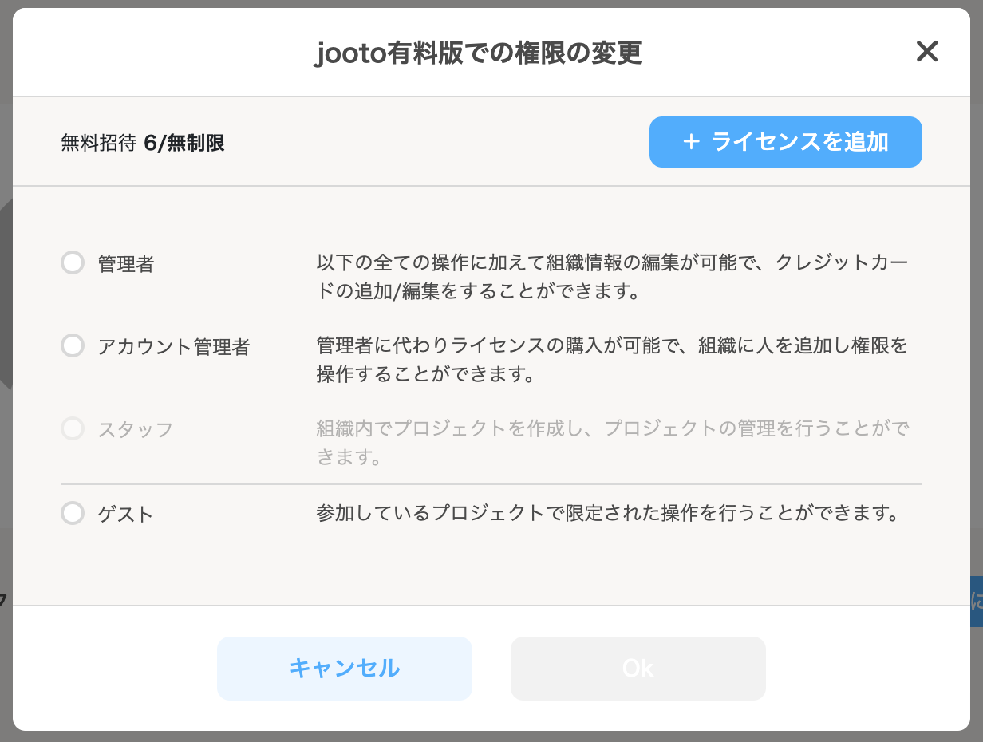Image resolution: width=983 pixels, height=742 pixels.
Task: Add a license via ライセンスを追加 button
Action: [x=786, y=142]
